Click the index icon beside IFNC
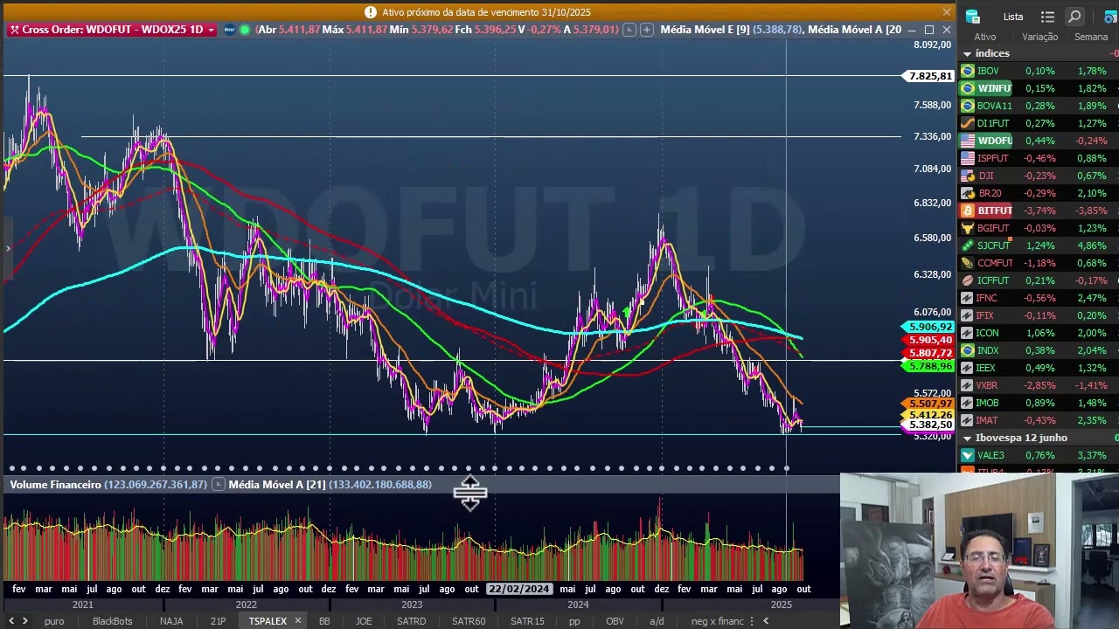1119x629 pixels. pos(967,298)
